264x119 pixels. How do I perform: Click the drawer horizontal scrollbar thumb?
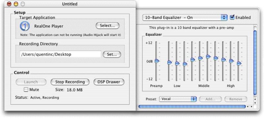[x=192, y=106]
